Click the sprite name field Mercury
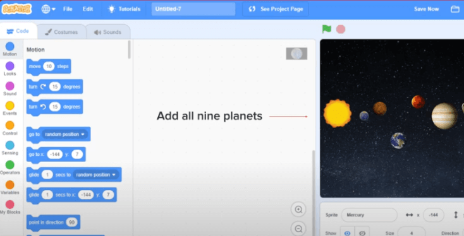Image resolution: width=464 pixels, height=236 pixels. [x=369, y=215]
